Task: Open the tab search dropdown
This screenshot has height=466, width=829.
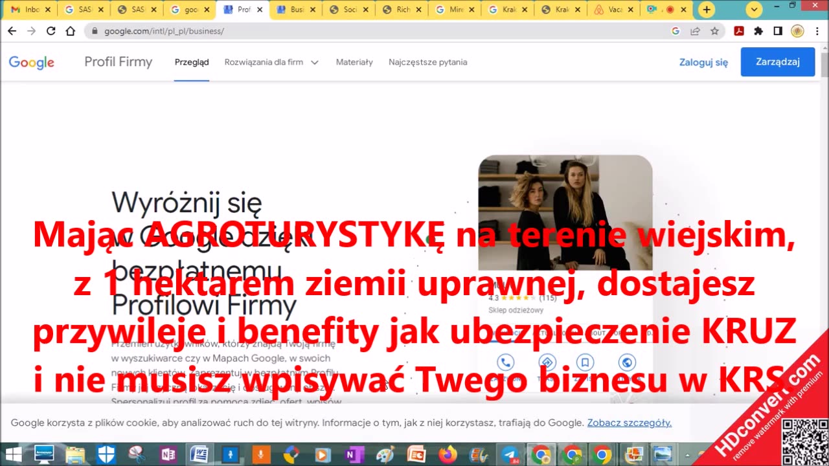Action: pyautogui.click(x=754, y=10)
